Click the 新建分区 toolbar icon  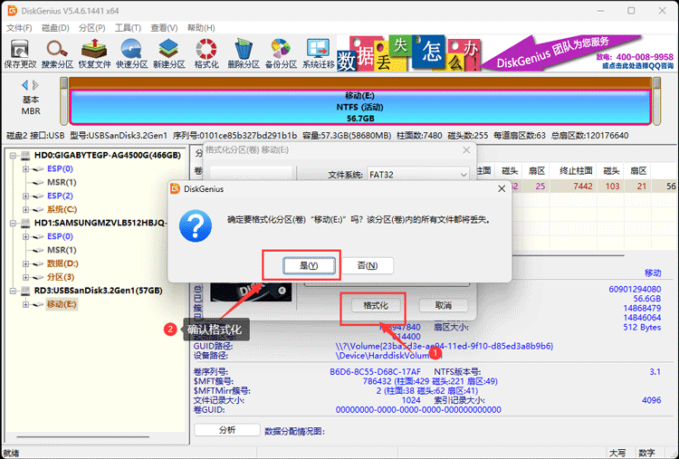coord(169,53)
